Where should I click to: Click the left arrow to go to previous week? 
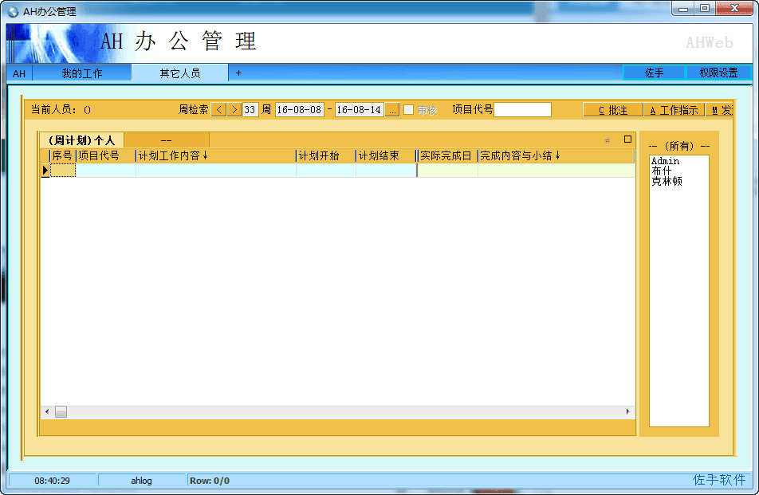[218, 109]
